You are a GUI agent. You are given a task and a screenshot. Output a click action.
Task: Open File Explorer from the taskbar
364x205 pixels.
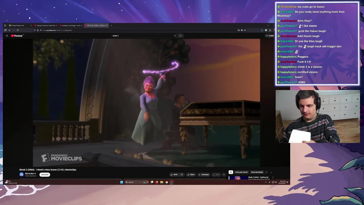tap(162, 182)
